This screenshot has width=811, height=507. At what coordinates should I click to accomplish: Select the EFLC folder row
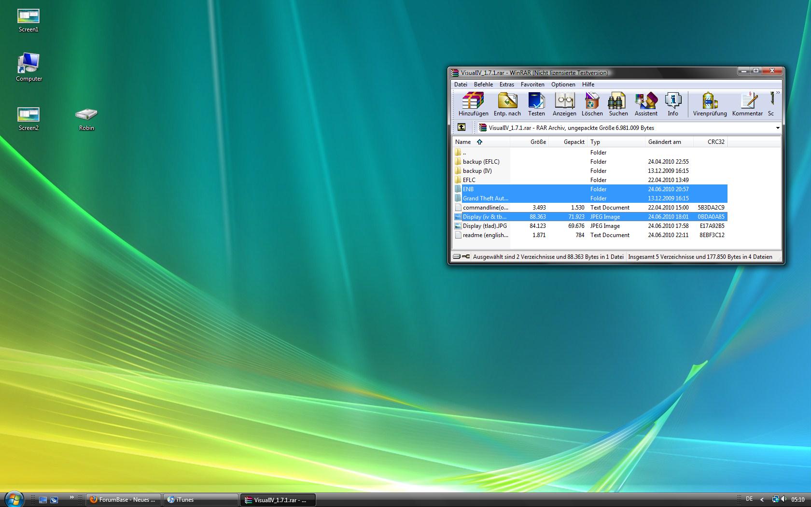(x=590, y=180)
